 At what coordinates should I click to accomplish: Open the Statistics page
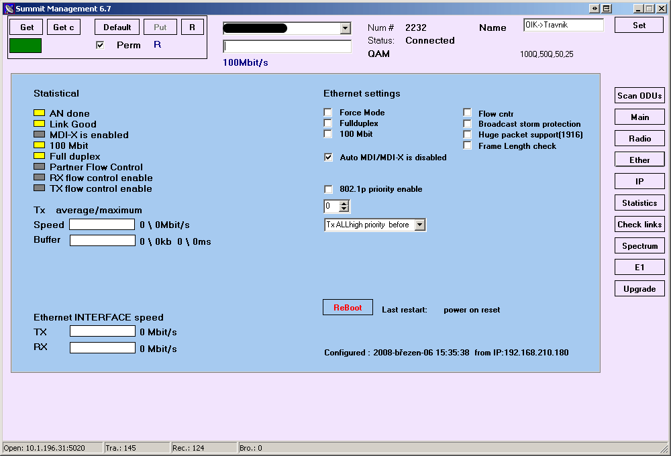point(639,203)
